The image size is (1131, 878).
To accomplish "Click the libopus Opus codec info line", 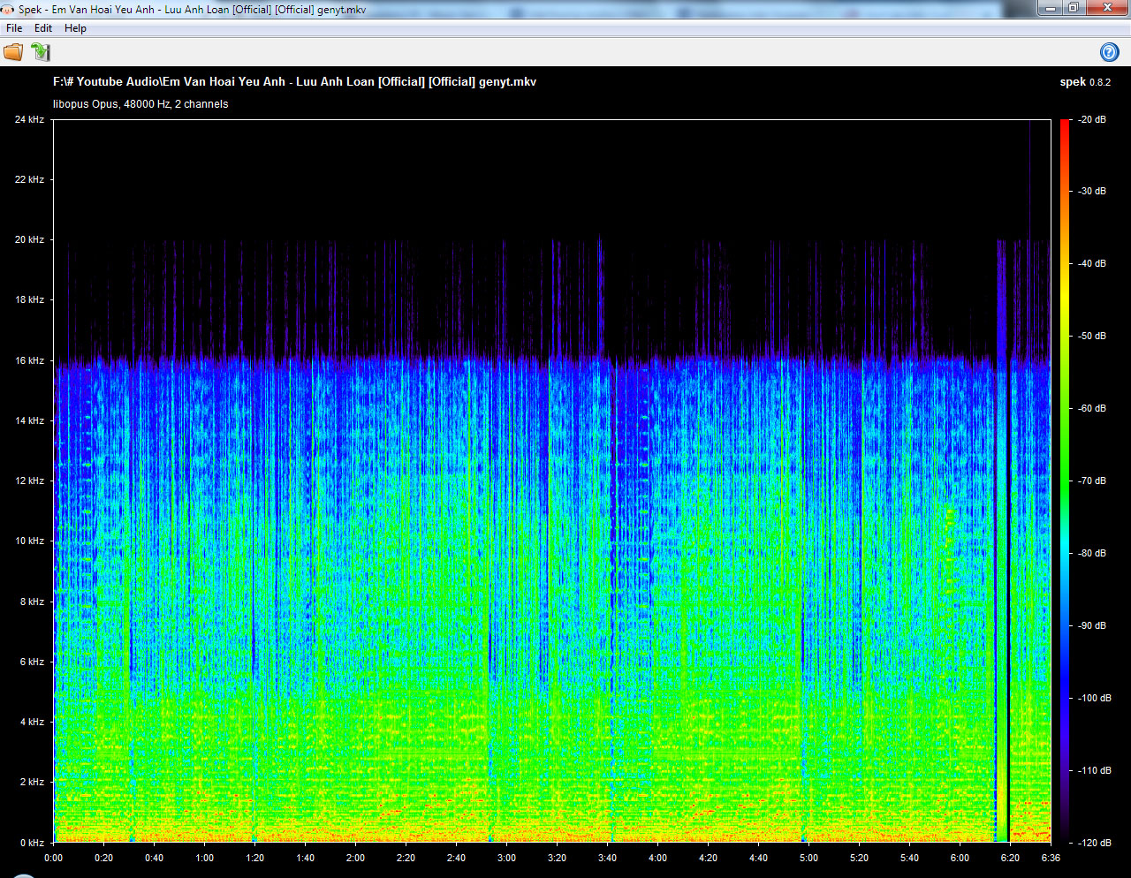I will pyautogui.click(x=140, y=104).
